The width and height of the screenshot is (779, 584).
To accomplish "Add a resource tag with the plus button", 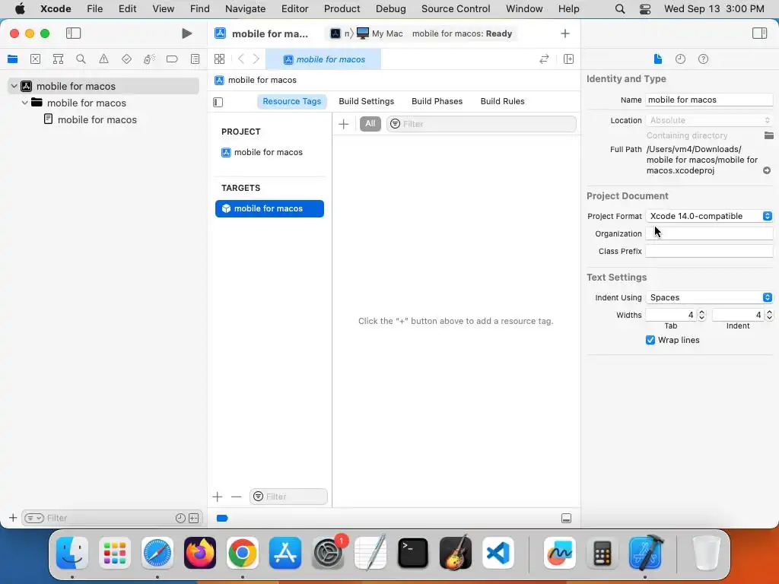I will pyautogui.click(x=344, y=124).
